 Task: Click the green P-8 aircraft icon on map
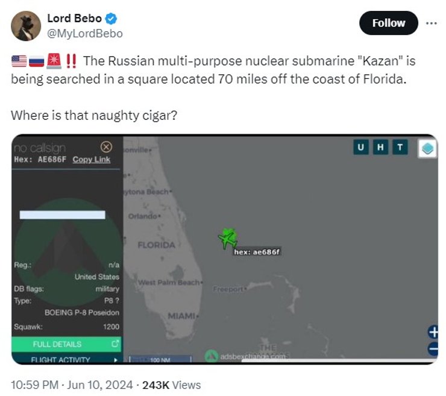click(228, 237)
